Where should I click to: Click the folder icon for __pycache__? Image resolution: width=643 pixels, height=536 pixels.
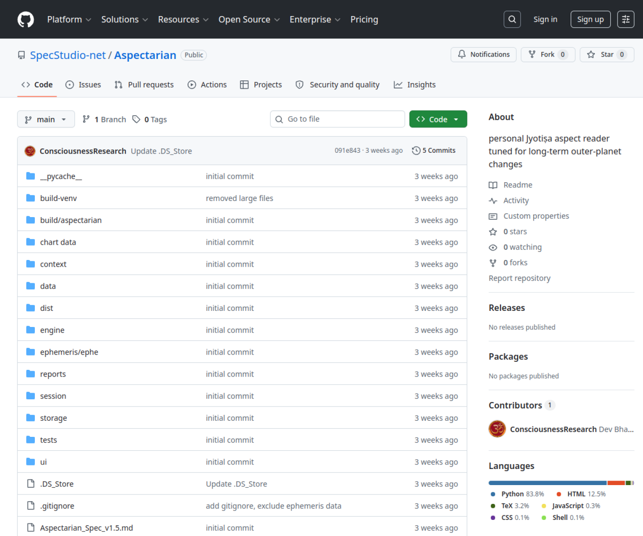[30, 176]
